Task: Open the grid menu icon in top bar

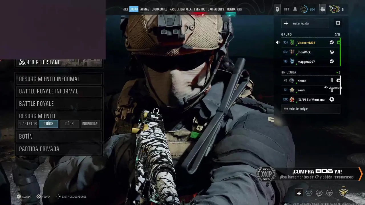Action: [x=287, y=9]
